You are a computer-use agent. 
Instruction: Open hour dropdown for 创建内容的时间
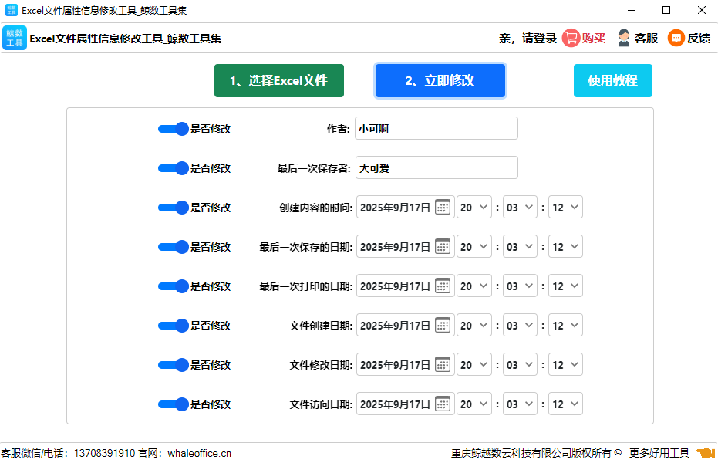click(474, 207)
